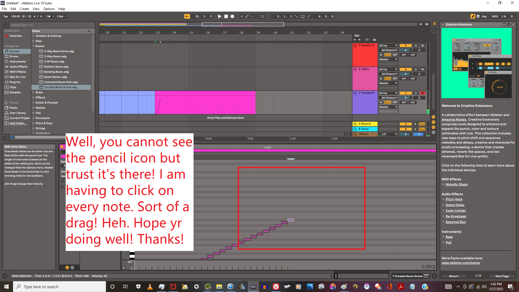Toggle the Mixer section M button

434,127
